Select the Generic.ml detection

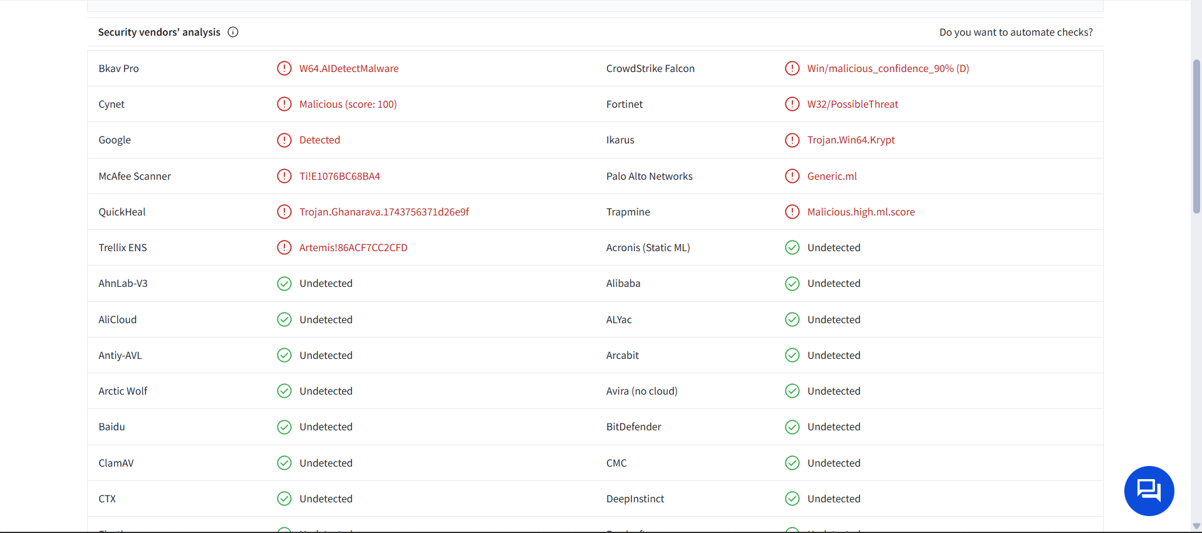[x=832, y=176]
